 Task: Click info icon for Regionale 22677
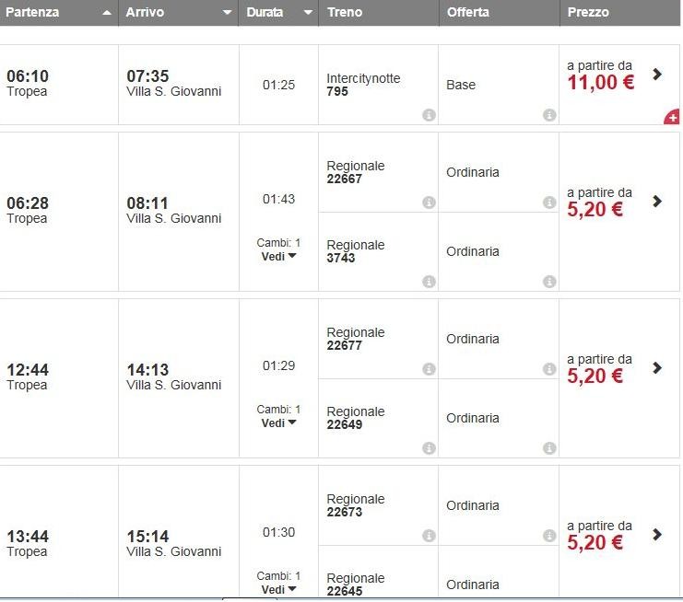(429, 369)
